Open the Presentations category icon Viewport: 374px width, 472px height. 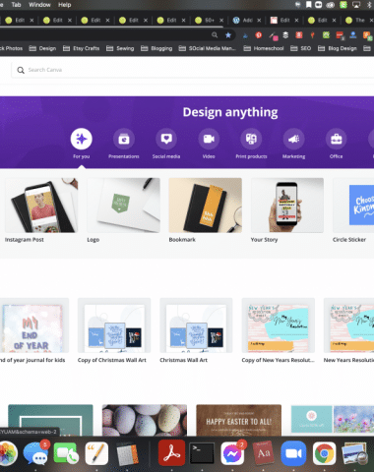click(124, 139)
